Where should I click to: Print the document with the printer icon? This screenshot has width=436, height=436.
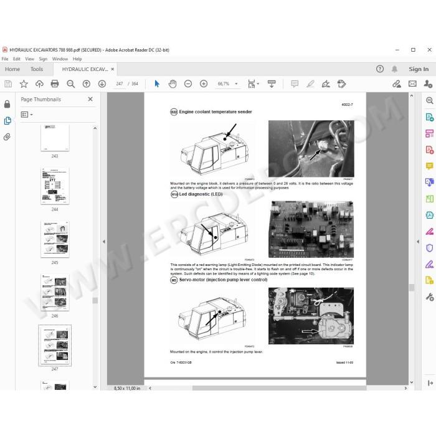click(x=55, y=83)
